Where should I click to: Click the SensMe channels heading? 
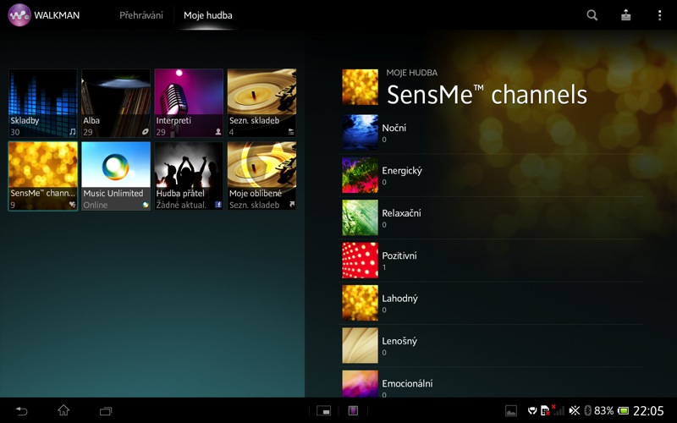pyautogui.click(x=487, y=94)
